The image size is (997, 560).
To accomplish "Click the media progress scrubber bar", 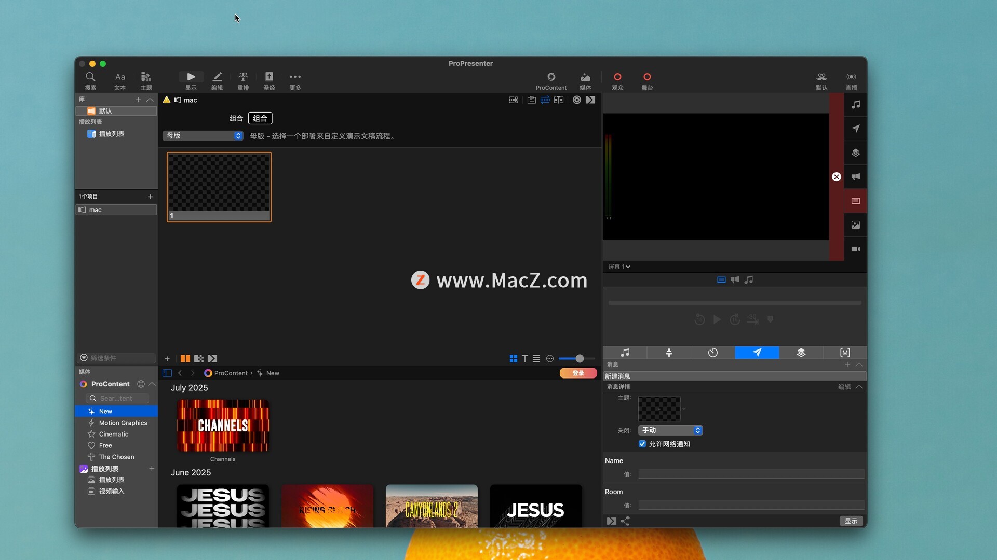I will click(734, 303).
